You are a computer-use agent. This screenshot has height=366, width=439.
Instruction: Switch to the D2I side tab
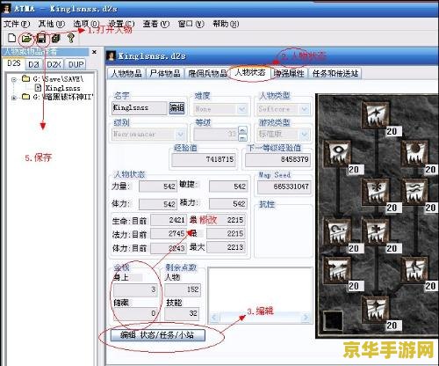[34, 64]
